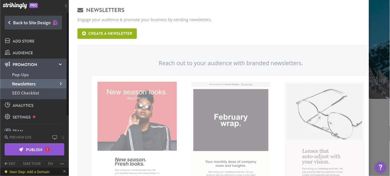This screenshot has width=390, height=176.
Task: Click the PRO badge next to Strikingly
Action: [x=33, y=5]
